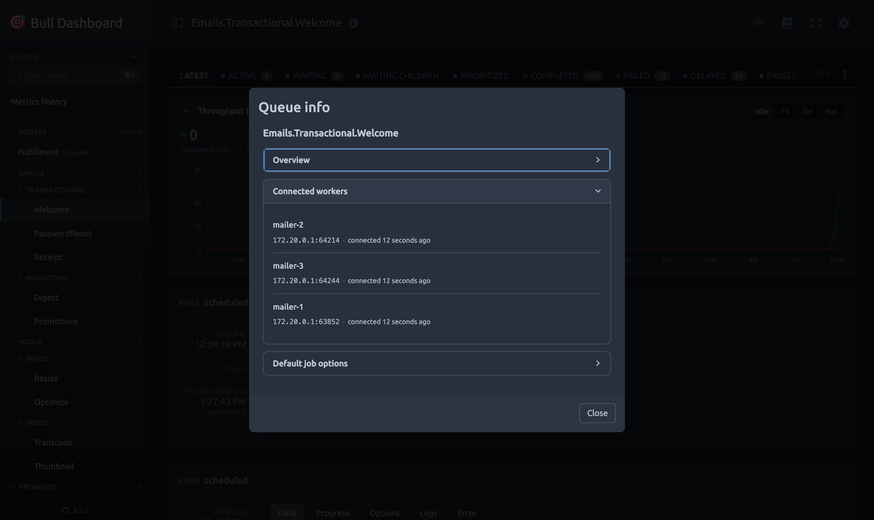Switch to the WAITING CHILDREN tab

[x=397, y=76]
